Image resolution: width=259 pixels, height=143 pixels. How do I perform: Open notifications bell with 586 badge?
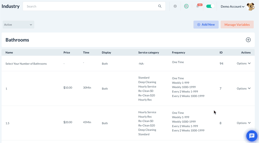(x=198, y=6)
